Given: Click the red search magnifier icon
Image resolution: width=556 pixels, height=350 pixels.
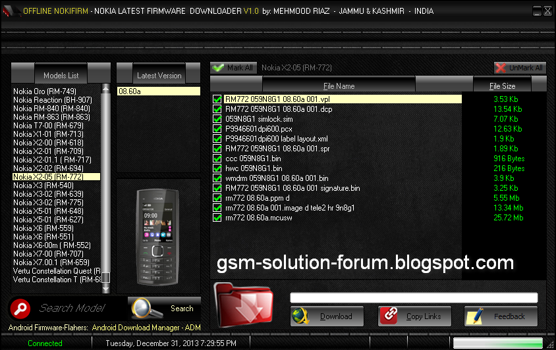Looking at the screenshot, I should [x=20, y=309].
